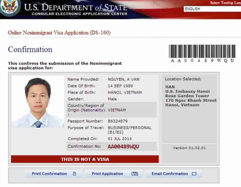Click the 'Rose Garden Tower' text
The width and height of the screenshot is (241, 187).
point(187,96)
